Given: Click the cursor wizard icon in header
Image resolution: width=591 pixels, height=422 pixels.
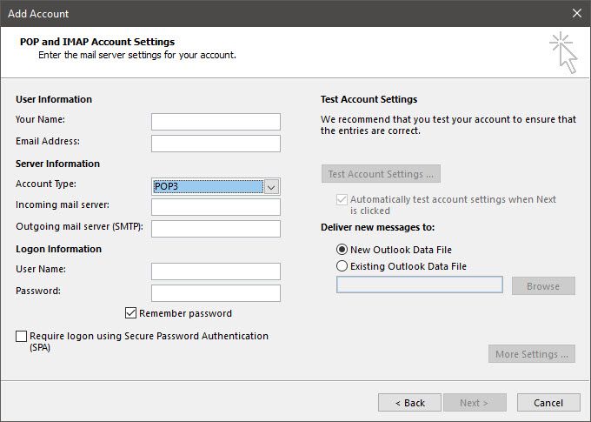Looking at the screenshot, I should pos(563,50).
